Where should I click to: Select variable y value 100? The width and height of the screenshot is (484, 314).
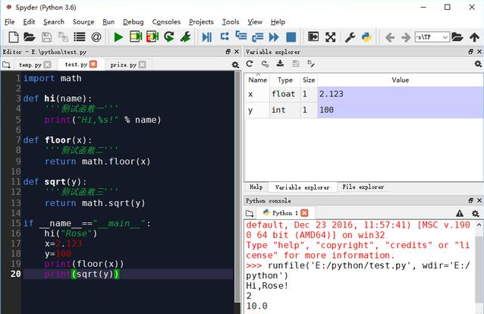[x=400, y=110]
